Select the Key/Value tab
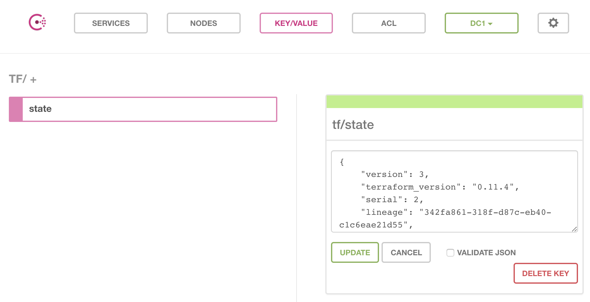Image resolution: width=590 pixels, height=302 pixels. click(x=296, y=23)
